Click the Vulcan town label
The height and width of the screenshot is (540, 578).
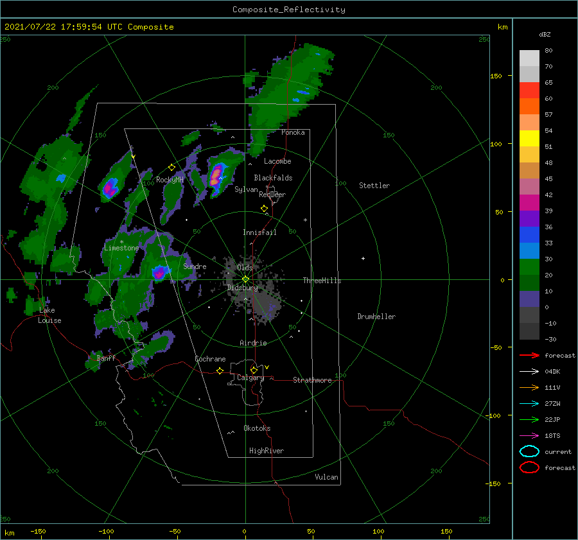pos(326,477)
